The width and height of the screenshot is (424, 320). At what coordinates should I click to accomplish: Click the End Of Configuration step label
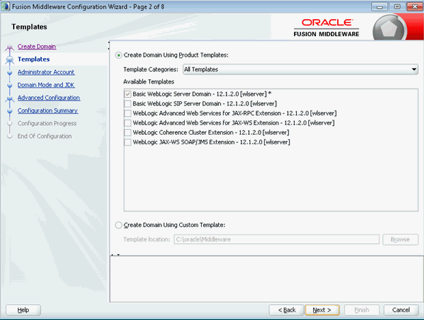pyautogui.click(x=44, y=136)
